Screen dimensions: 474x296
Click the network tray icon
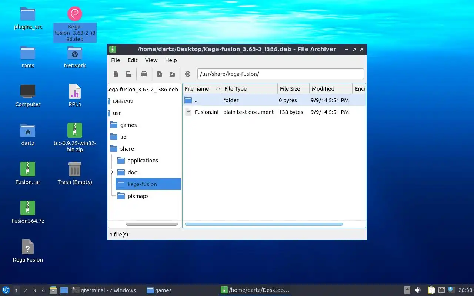(x=441, y=290)
